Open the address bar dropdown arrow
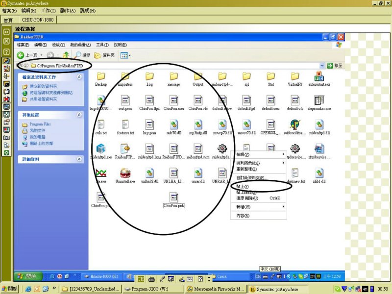Viewport: 392px width, 294px height. point(322,66)
